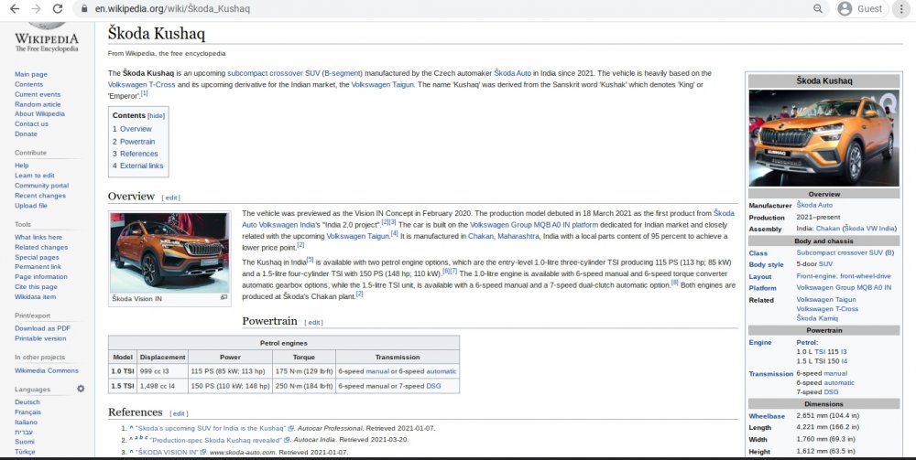The height and width of the screenshot is (460, 916).
Task: Open Škoda Auto link in infobox Manufacturer row
Action: tap(814, 205)
